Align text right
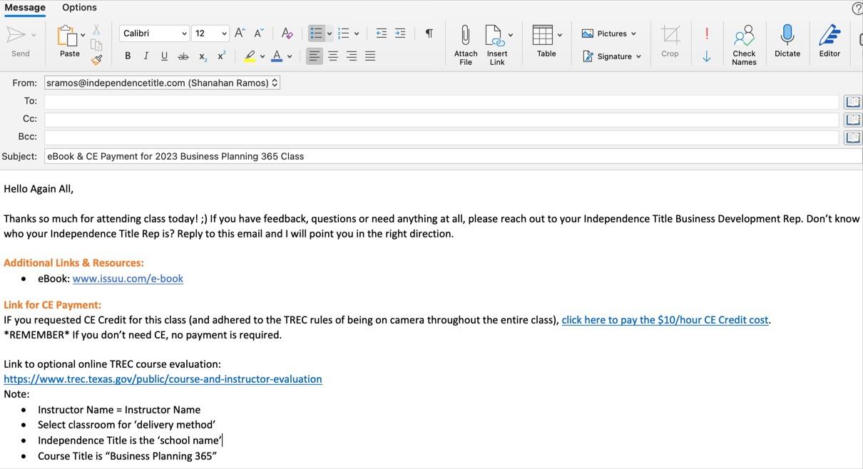Screen dimensions: 863x469 click(352, 56)
